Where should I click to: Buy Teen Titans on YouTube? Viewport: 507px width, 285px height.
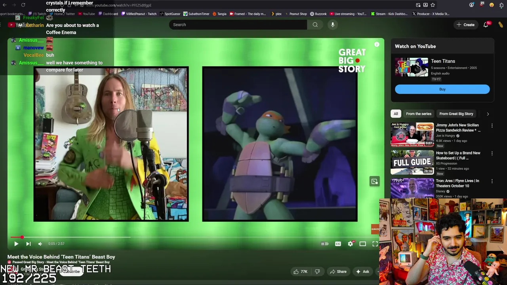[x=442, y=89]
